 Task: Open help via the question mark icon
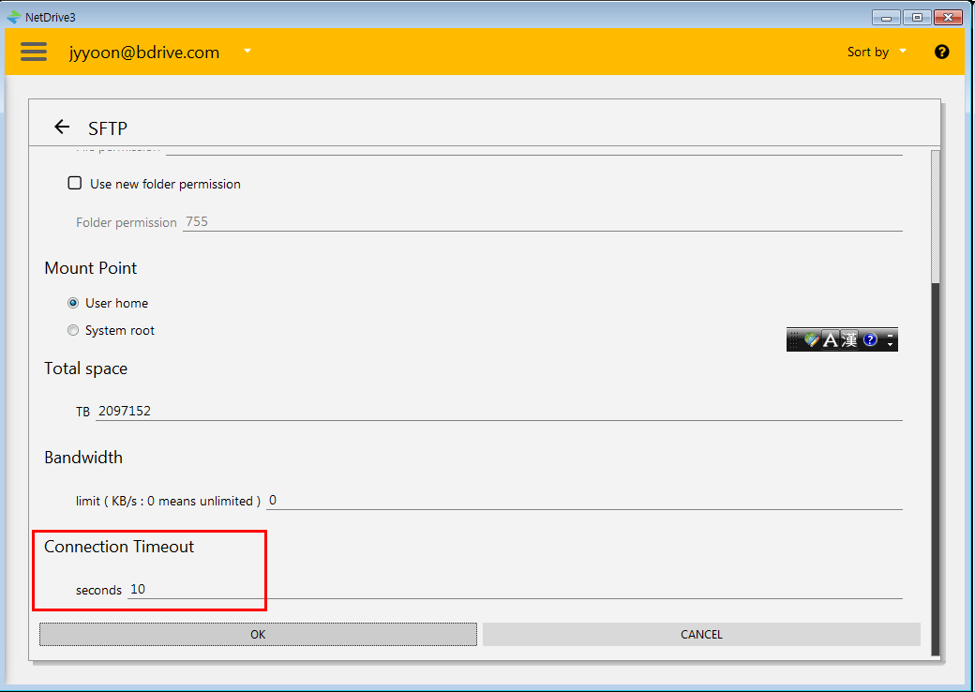941,52
